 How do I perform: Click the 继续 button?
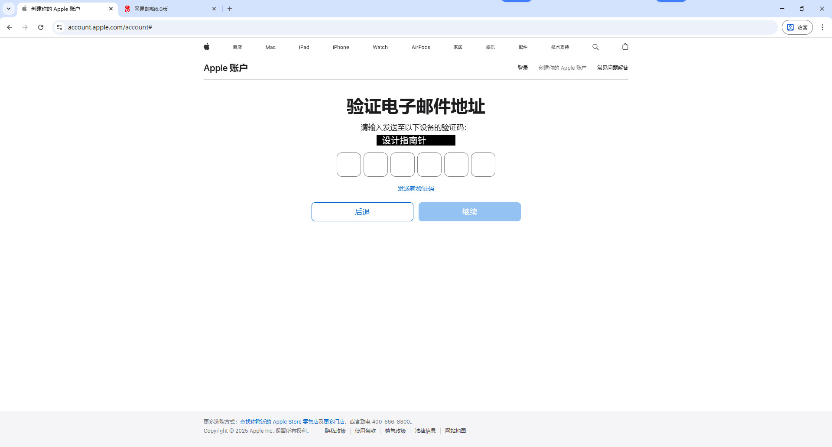pyautogui.click(x=470, y=212)
